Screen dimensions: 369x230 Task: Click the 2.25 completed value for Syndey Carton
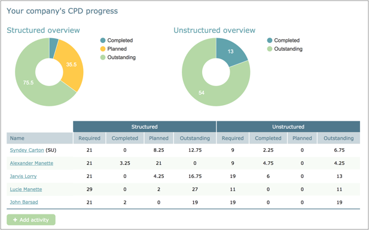coord(269,150)
